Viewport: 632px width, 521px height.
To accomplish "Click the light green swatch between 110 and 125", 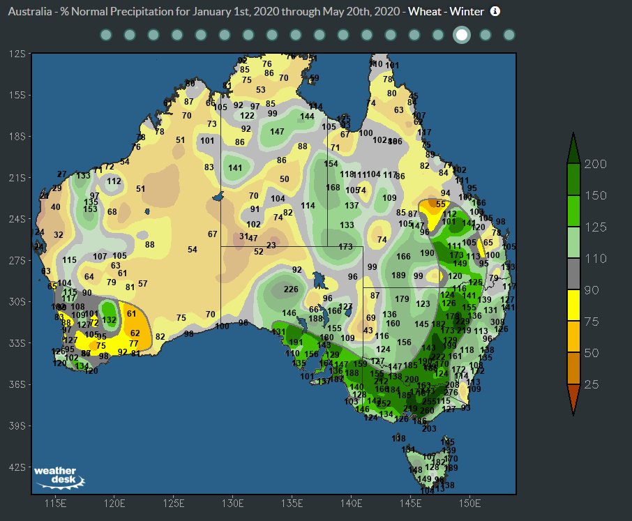I will 573,242.
